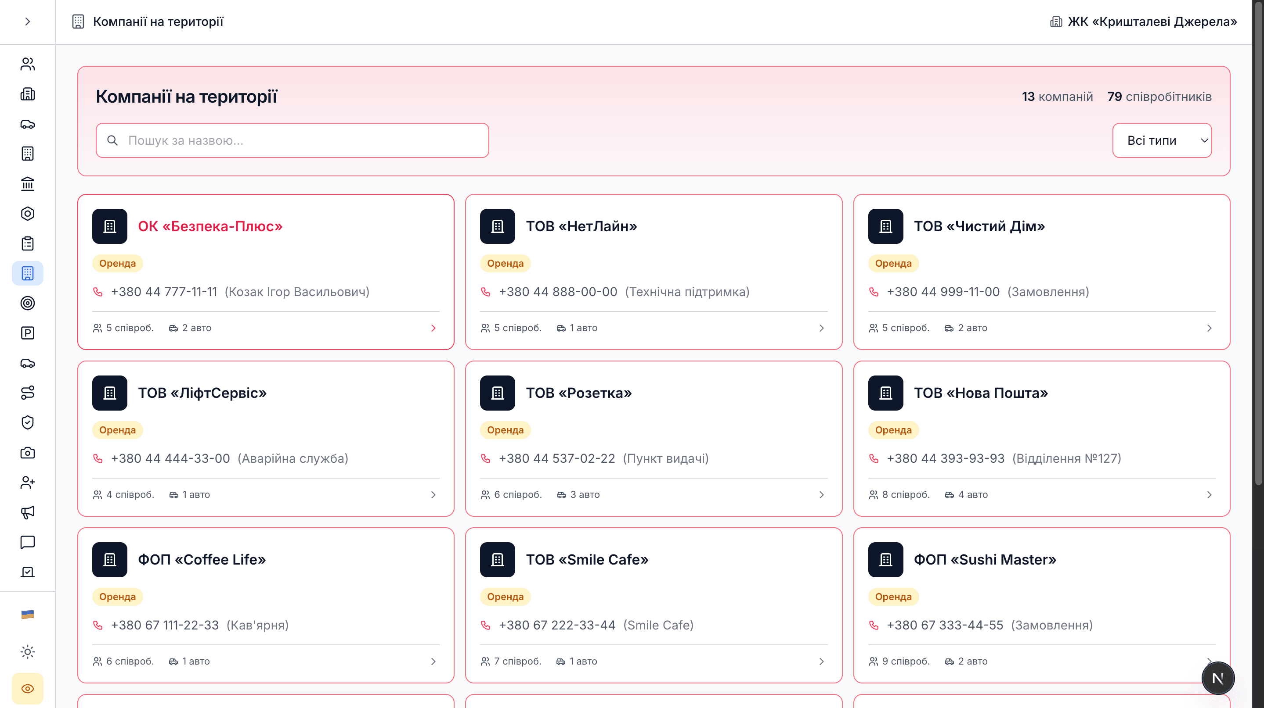Open the ballot checkbox voting sidebar icon
This screenshot has width=1264, height=708.
click(28, 572)
